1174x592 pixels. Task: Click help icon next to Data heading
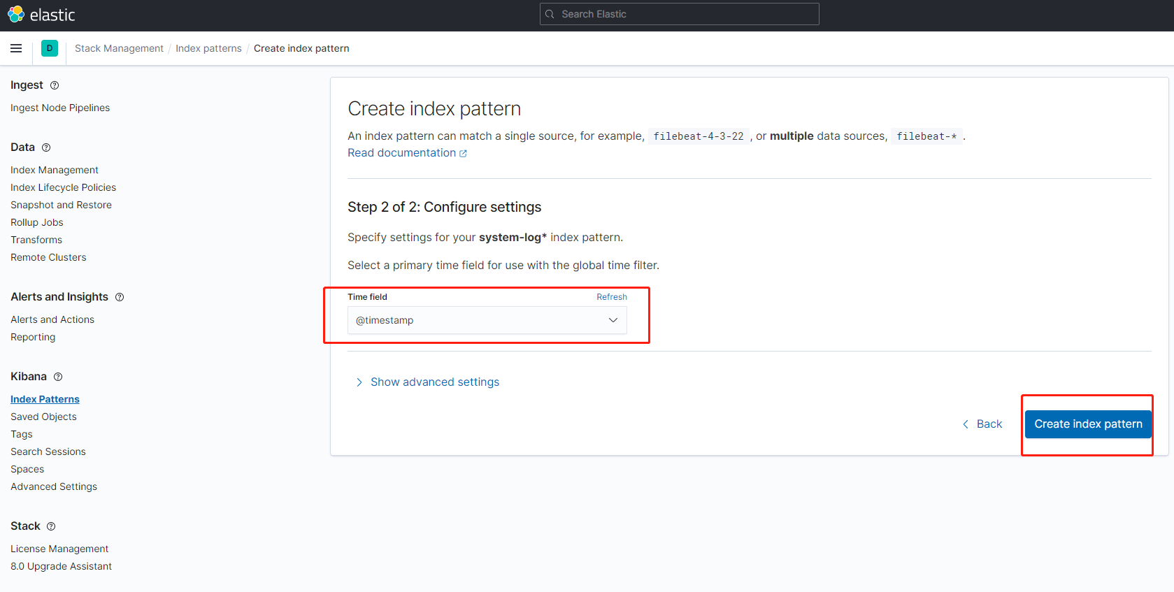coord(46,147)
